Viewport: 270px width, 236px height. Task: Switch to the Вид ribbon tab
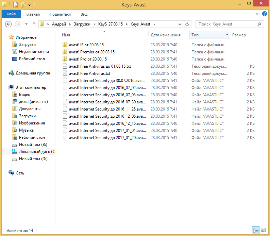[84, 14]
